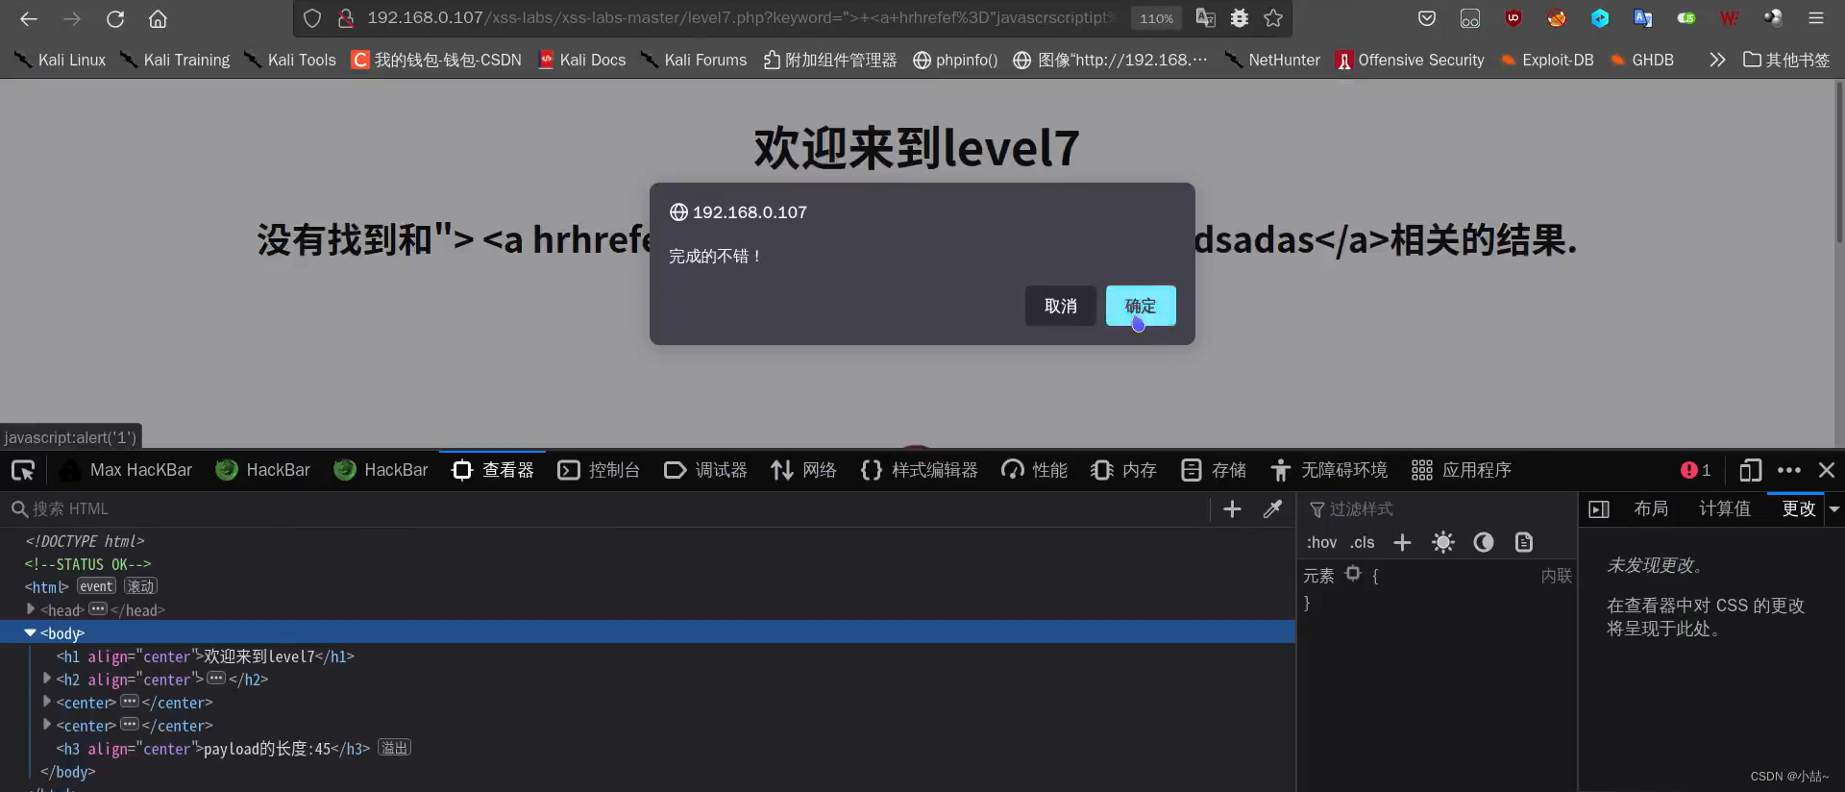This screenshot has width=1845, height=792.
Task: Expand the h2 align center node
Action: (47, 679)
